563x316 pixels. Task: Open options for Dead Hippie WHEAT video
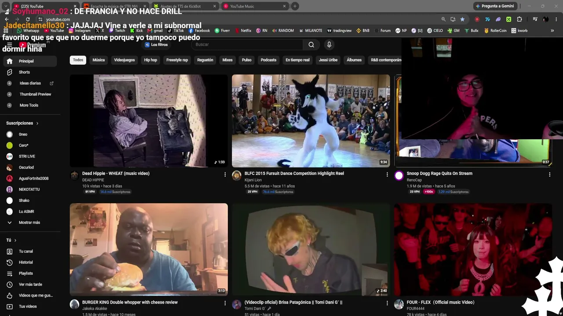[225, 175]
